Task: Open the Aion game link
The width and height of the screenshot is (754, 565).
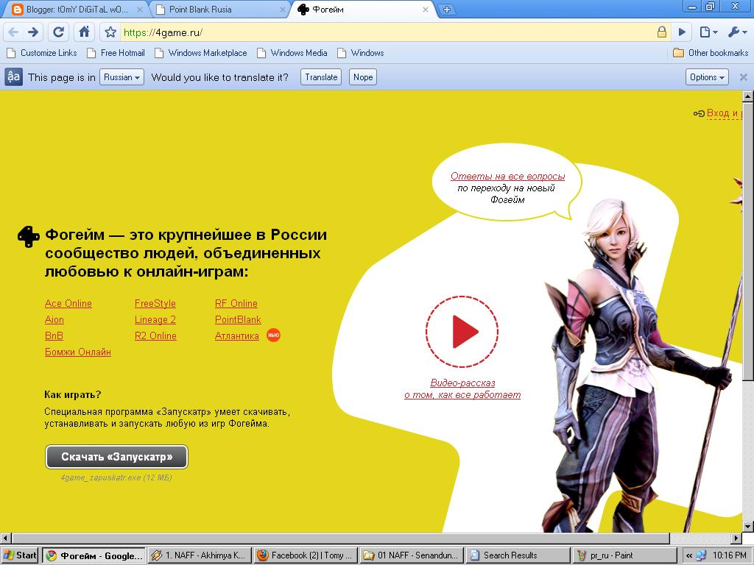Action: coord(54,319)
